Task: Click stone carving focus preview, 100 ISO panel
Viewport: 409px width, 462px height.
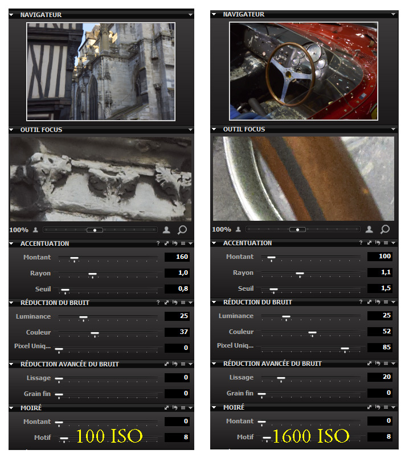Action: click(101, 179)
